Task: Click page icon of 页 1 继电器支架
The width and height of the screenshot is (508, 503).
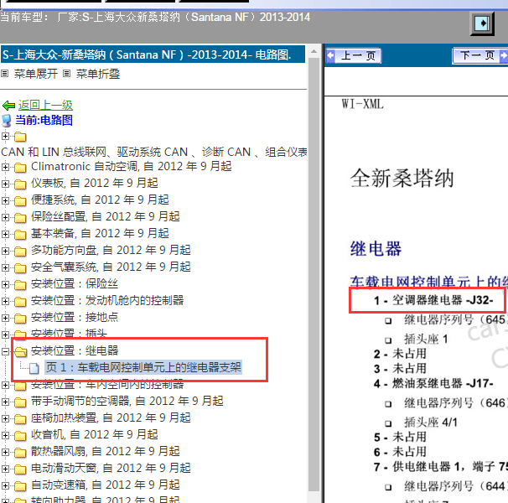Action: (34, 369)
